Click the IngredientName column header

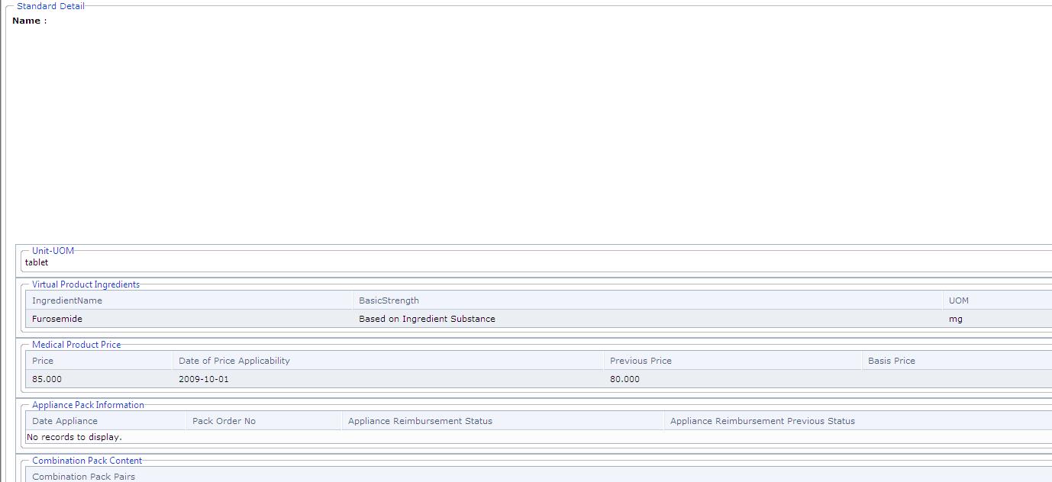click(x=67, y=300)
